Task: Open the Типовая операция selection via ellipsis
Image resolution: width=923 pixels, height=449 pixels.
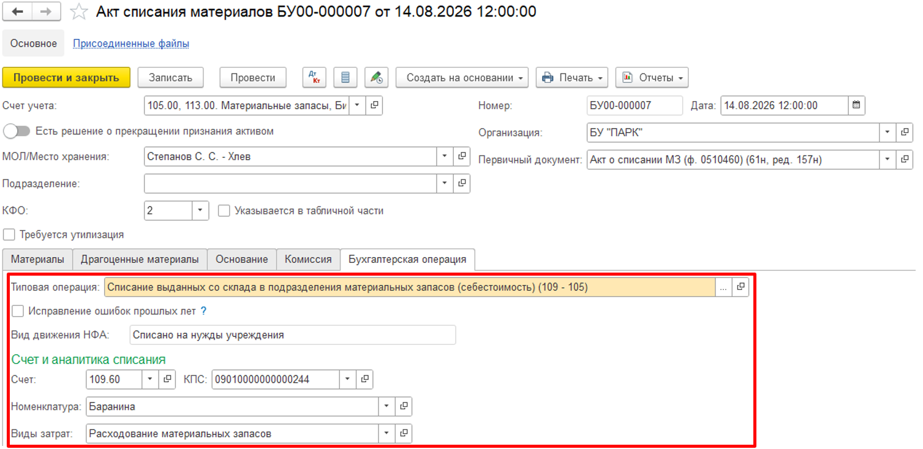Action: (x=723, y=287)
